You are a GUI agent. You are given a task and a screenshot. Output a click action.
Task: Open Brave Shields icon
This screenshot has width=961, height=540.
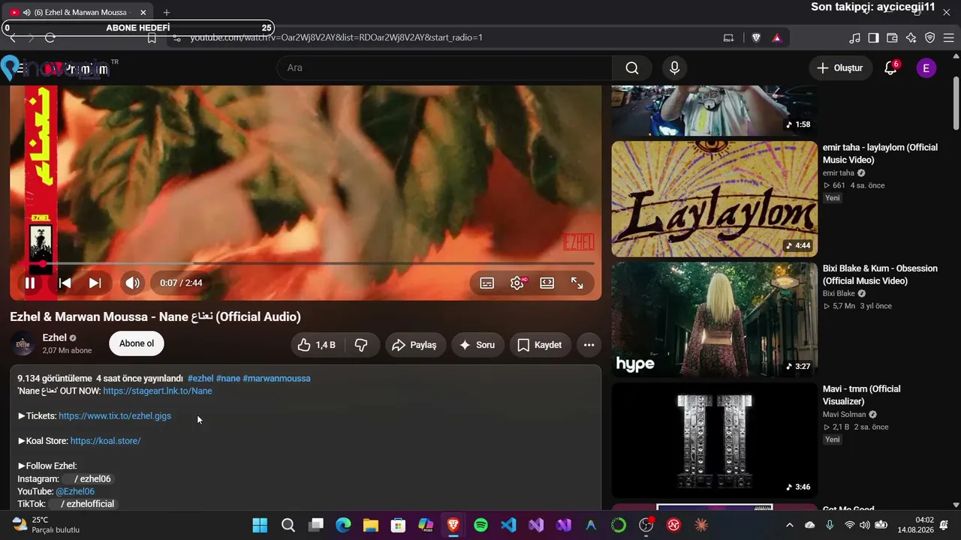point(756,37)
